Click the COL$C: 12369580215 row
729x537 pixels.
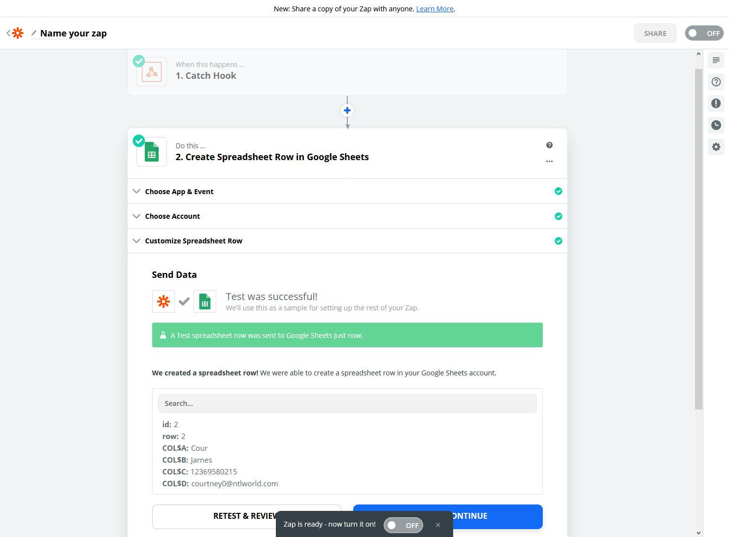(x=199, y=472)
